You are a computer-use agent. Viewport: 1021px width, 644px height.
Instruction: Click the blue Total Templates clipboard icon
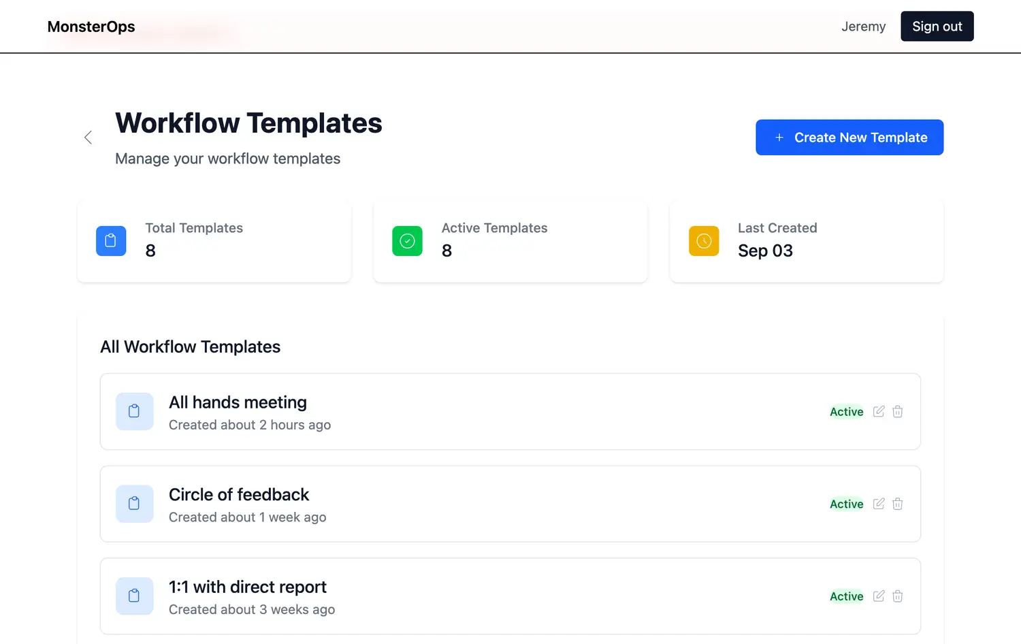tap(111, 241)
